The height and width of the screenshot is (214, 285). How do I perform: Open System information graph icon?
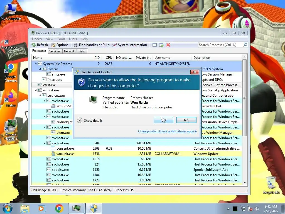click(x=114, y=45)
